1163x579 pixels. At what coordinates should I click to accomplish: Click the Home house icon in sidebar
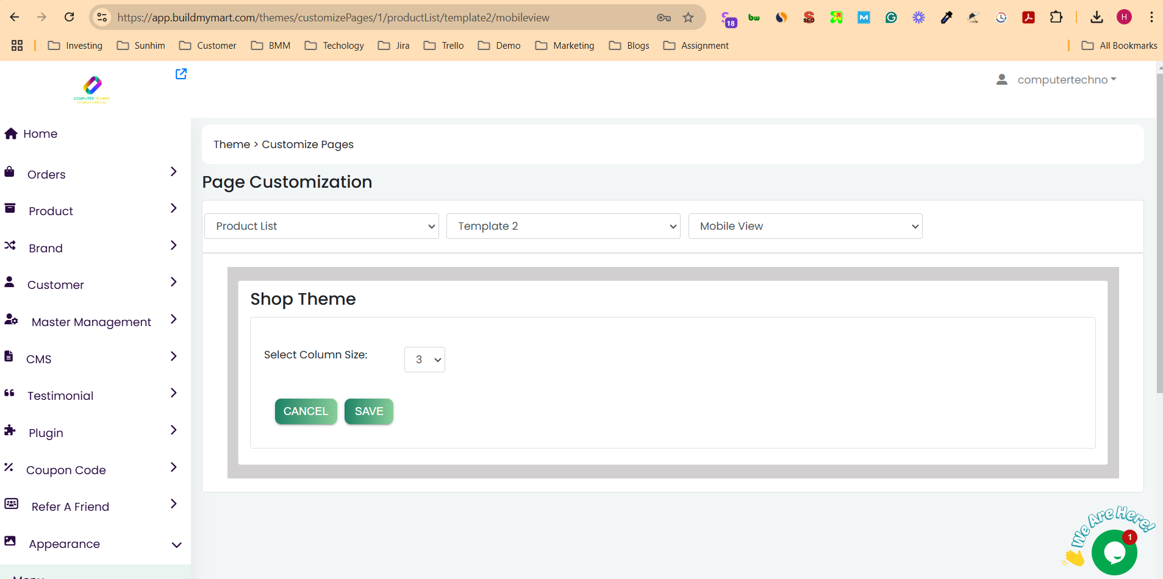(11, 133)
